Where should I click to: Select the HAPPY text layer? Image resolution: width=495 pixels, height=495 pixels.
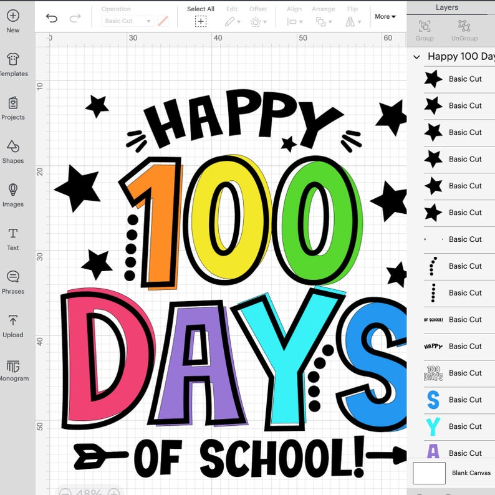[459, 346]
